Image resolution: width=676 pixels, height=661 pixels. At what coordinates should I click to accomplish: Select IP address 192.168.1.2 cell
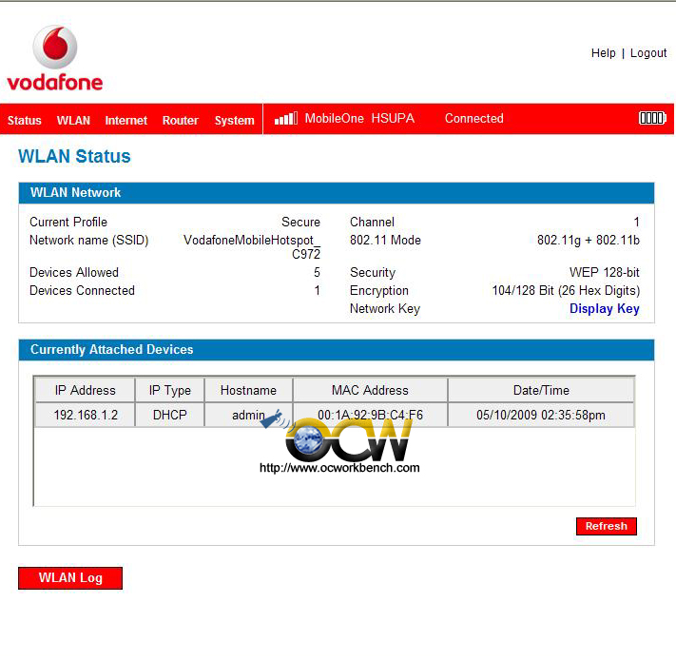85,415
